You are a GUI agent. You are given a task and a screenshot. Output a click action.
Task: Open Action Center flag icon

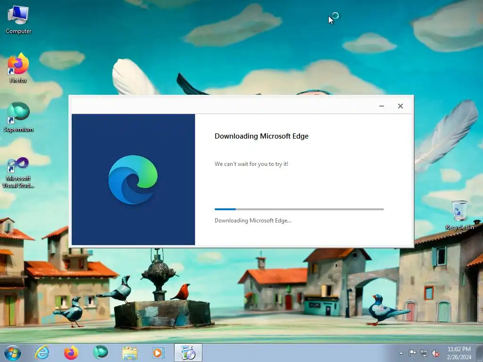point(412,353)
